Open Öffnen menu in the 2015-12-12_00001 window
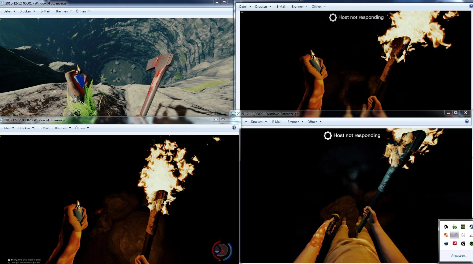This screenshot has height=264, width=473. 83,11
